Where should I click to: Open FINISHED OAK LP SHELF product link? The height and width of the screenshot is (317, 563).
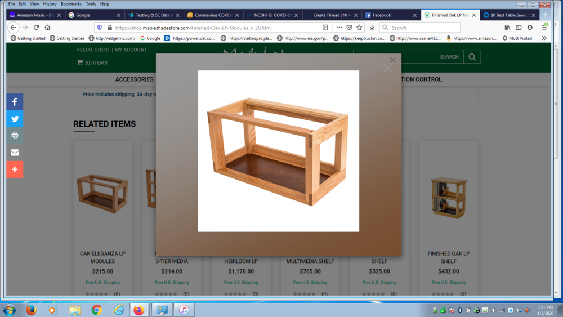click(x=449, y=257)
